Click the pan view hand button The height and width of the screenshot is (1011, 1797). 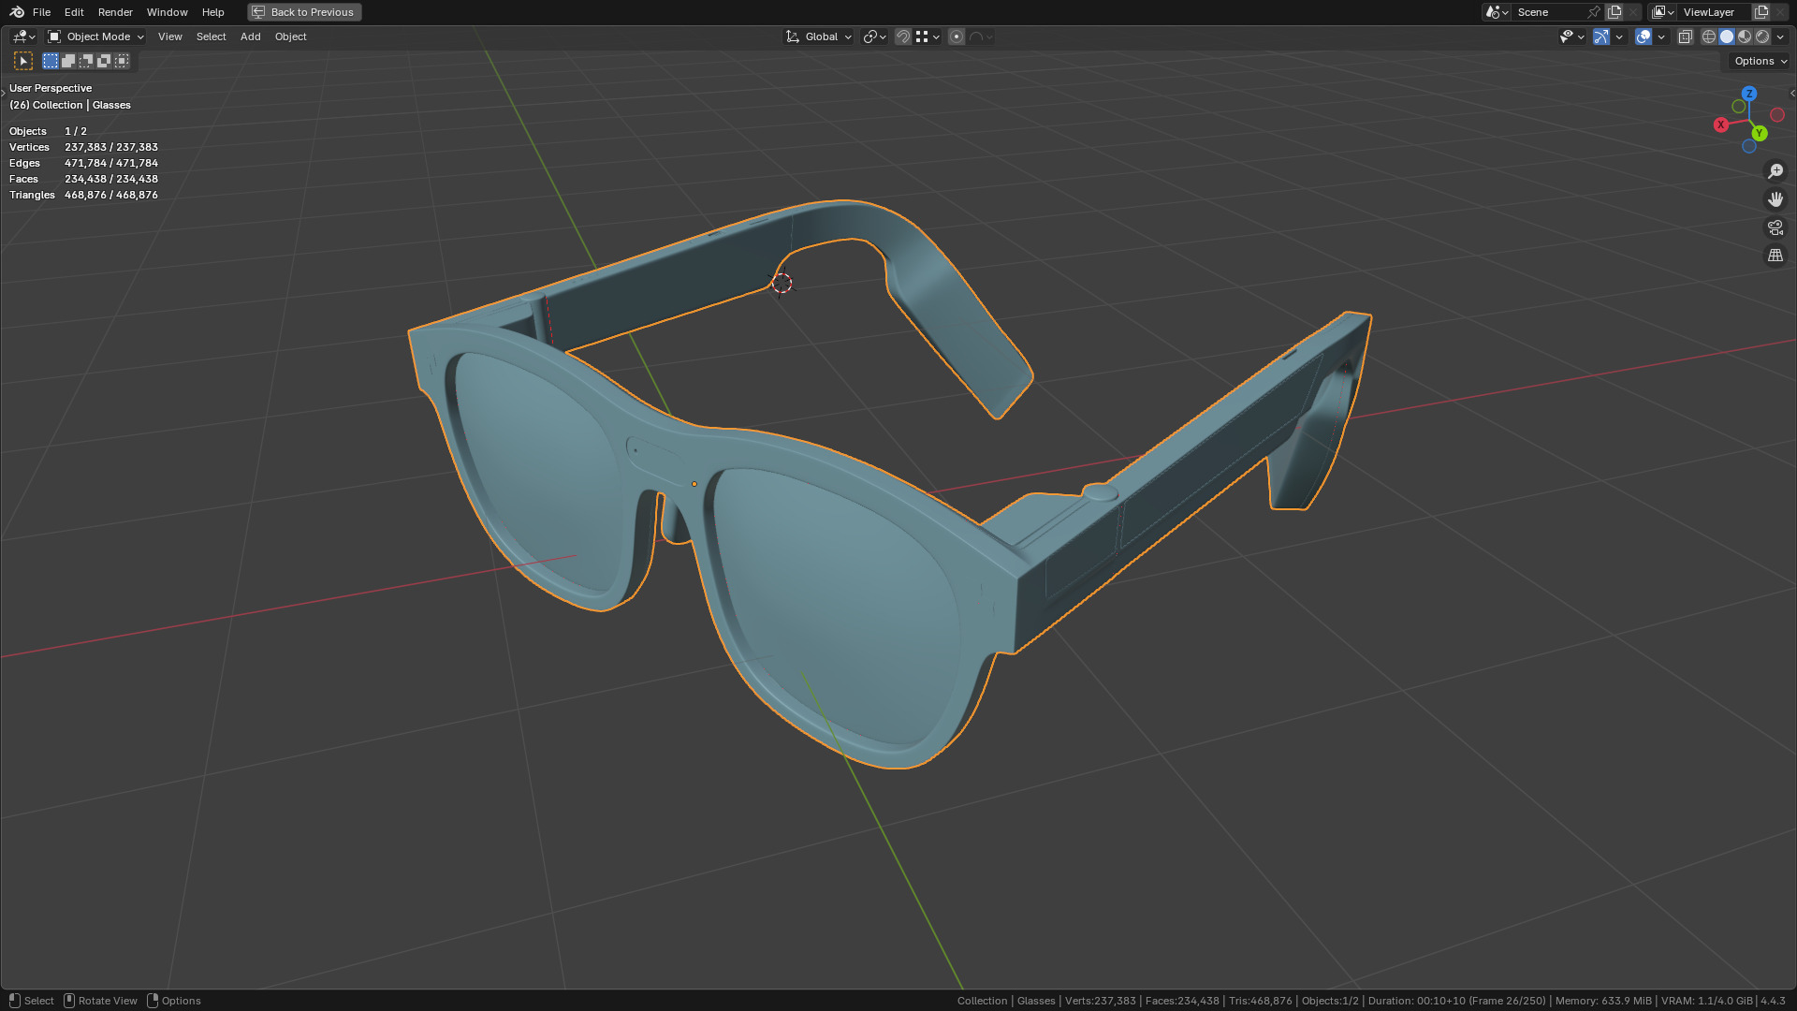coord(1775,199)
